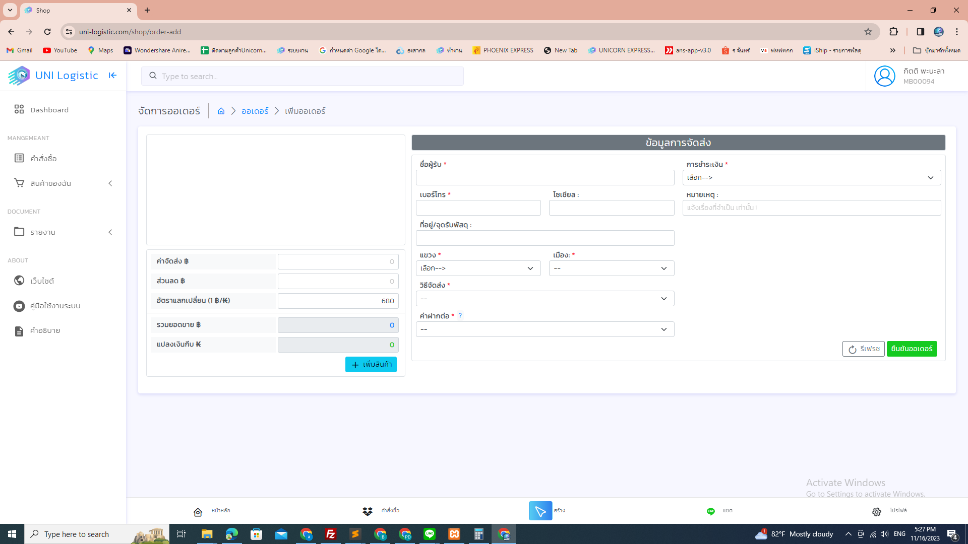The image size is (968, 544).
Task: Collapse the sidebar with arrow icon
Action: [x=112, y=76]
